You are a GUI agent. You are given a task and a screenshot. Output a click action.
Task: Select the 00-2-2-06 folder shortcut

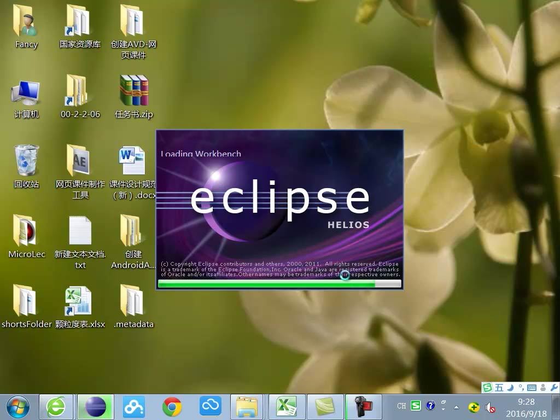coord(80,97)
